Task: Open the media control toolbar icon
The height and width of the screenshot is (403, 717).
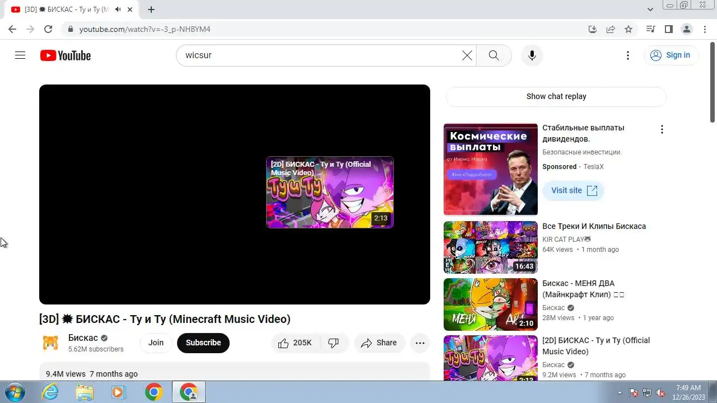Action: tap(650, 29)
